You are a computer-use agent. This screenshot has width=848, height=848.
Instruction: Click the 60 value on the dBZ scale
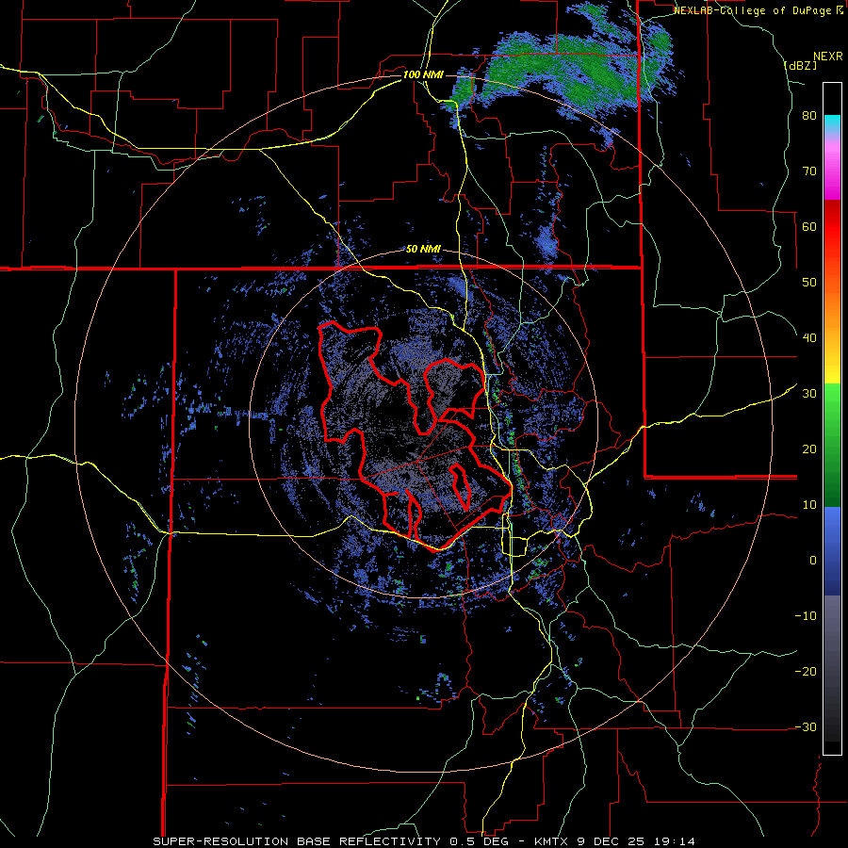pos(809,226)
